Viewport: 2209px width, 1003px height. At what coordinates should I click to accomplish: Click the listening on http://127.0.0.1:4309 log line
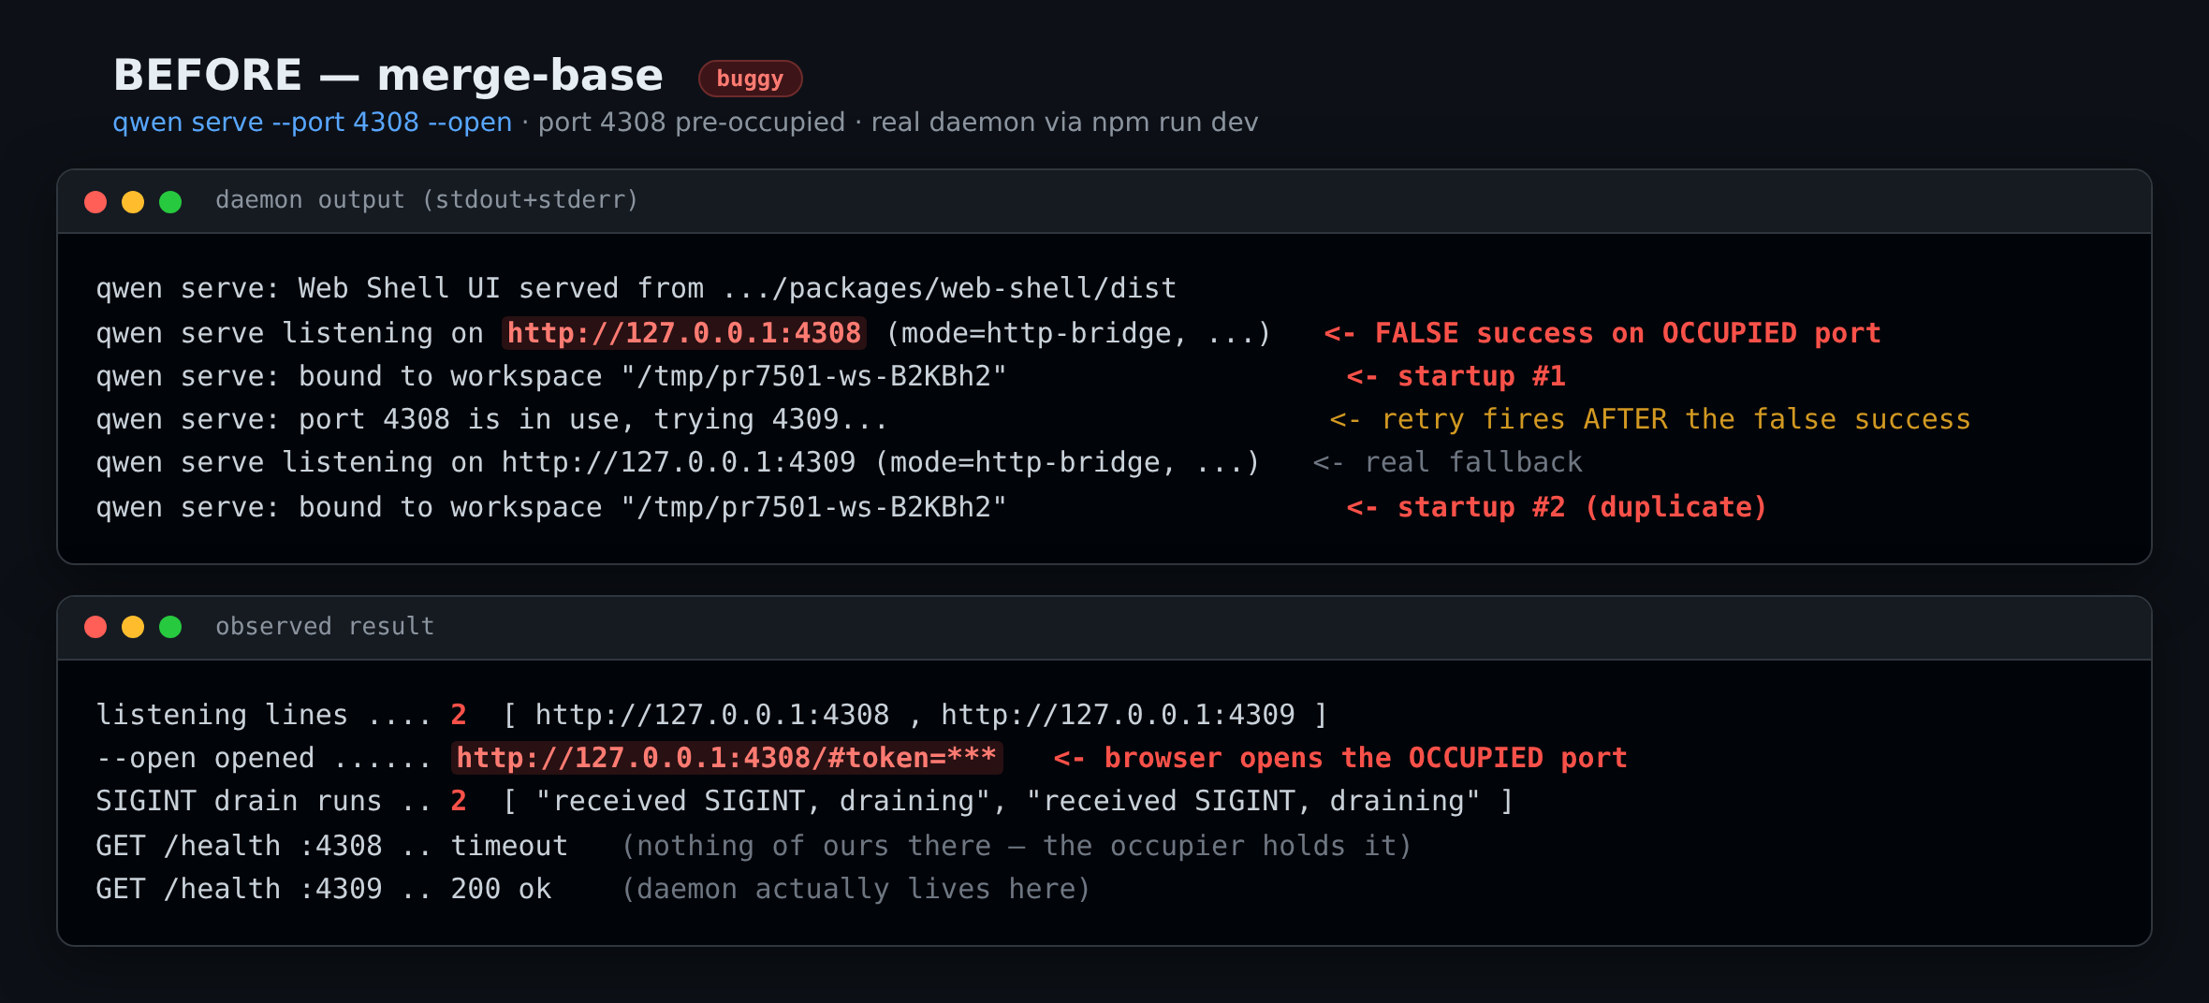[x=679, y=462]
